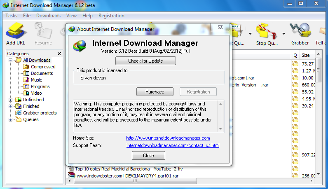Screen dimensions: 328x189
Task: Select the Top 10 goles Real Madrid file
Action: click(129, 169)
